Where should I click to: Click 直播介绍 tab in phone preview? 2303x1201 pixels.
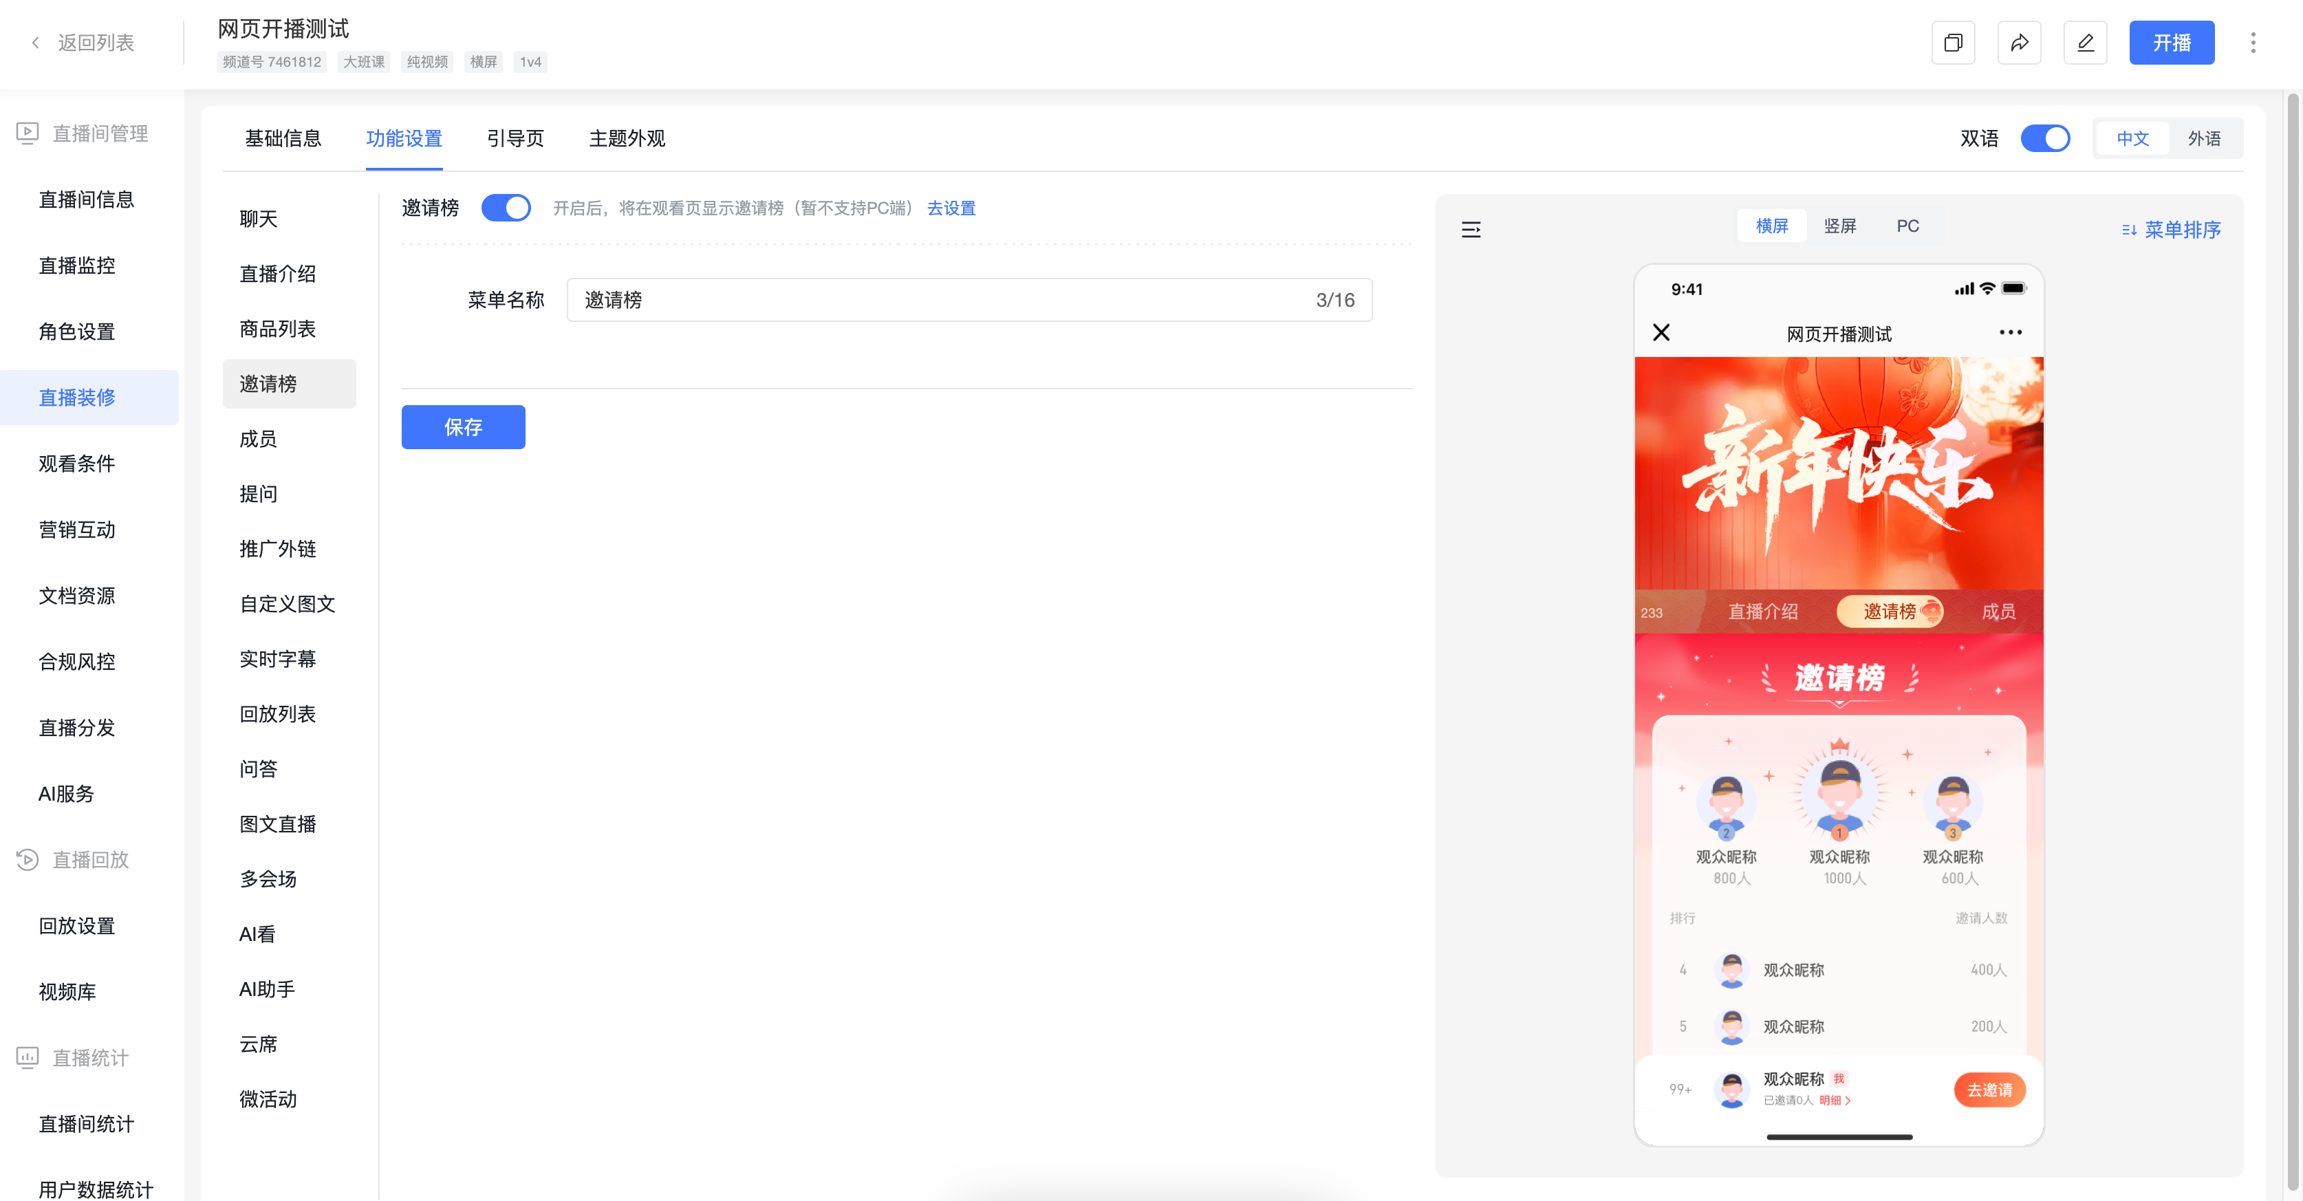1763,612
